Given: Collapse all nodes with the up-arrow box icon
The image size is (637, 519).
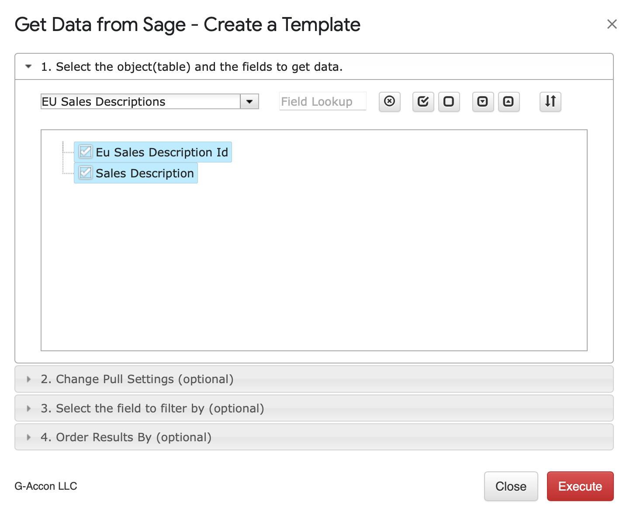Looking at the screenshot, I should tap(509, 102).
